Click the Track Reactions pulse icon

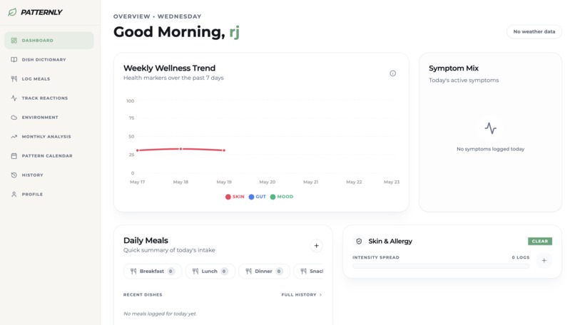[x=14, y=98]
